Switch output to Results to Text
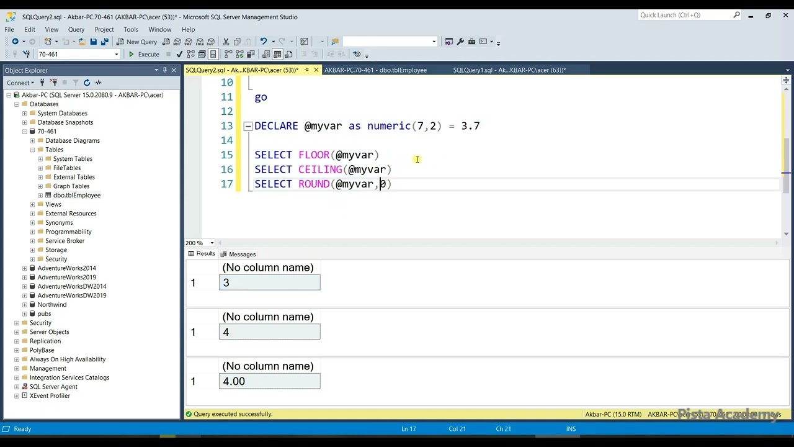 coord(266,54)
